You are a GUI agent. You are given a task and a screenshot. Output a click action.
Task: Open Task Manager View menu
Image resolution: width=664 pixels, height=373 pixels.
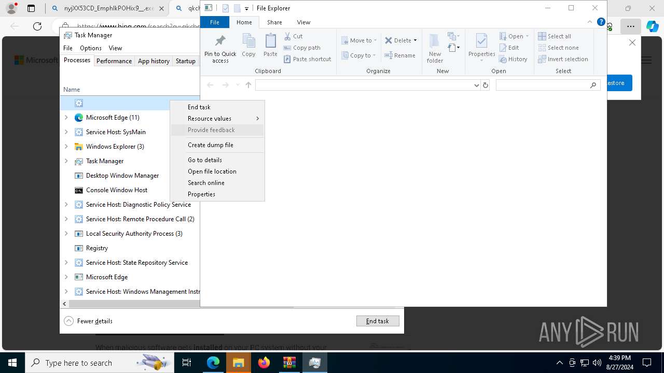pyautogui.click(x=115, y=48)
